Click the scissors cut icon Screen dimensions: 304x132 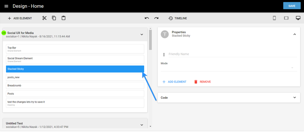[44, 18]
